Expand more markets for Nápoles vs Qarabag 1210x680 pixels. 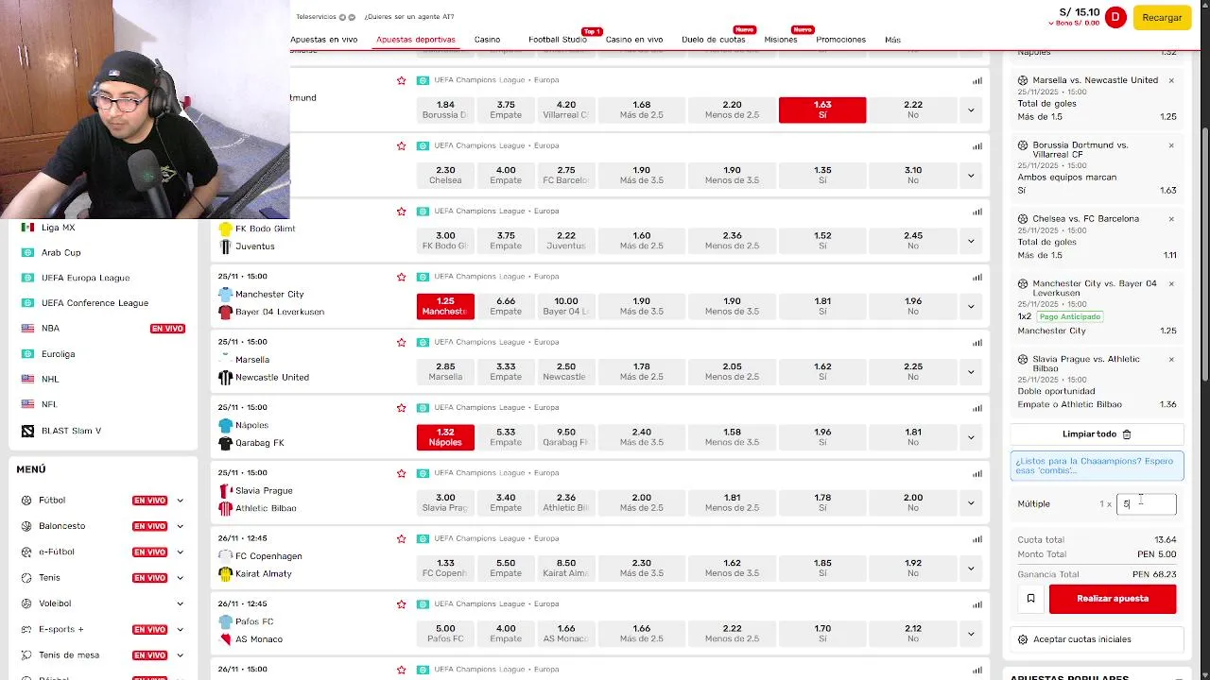[x=971, y=437]
